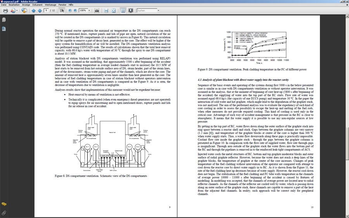
Task: Activate the Select text cursor tool
Action: pyautogui.click(x=62, y=10)
